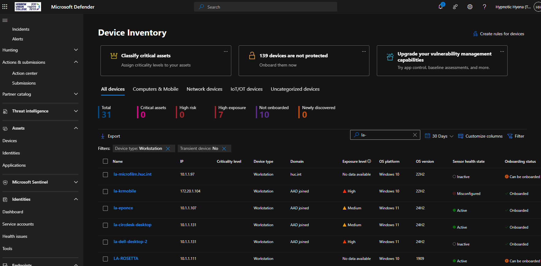Switch to the Computers & Mobile tab
Image resolution: width=541 pixels, height=266 pixels.
(156, 89)
